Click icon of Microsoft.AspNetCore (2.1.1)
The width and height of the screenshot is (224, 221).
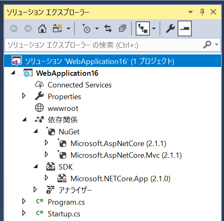(x=62, y=143)
